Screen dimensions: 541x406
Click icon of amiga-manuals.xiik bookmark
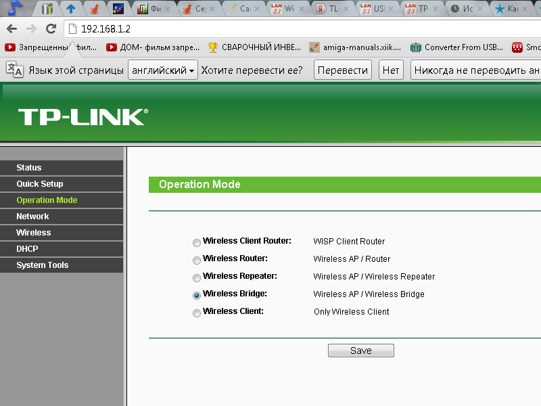(314, 47)
